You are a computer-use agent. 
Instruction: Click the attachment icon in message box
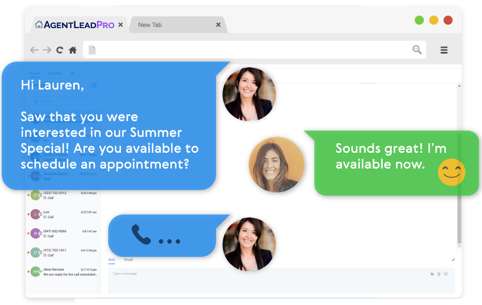[439, 274]
